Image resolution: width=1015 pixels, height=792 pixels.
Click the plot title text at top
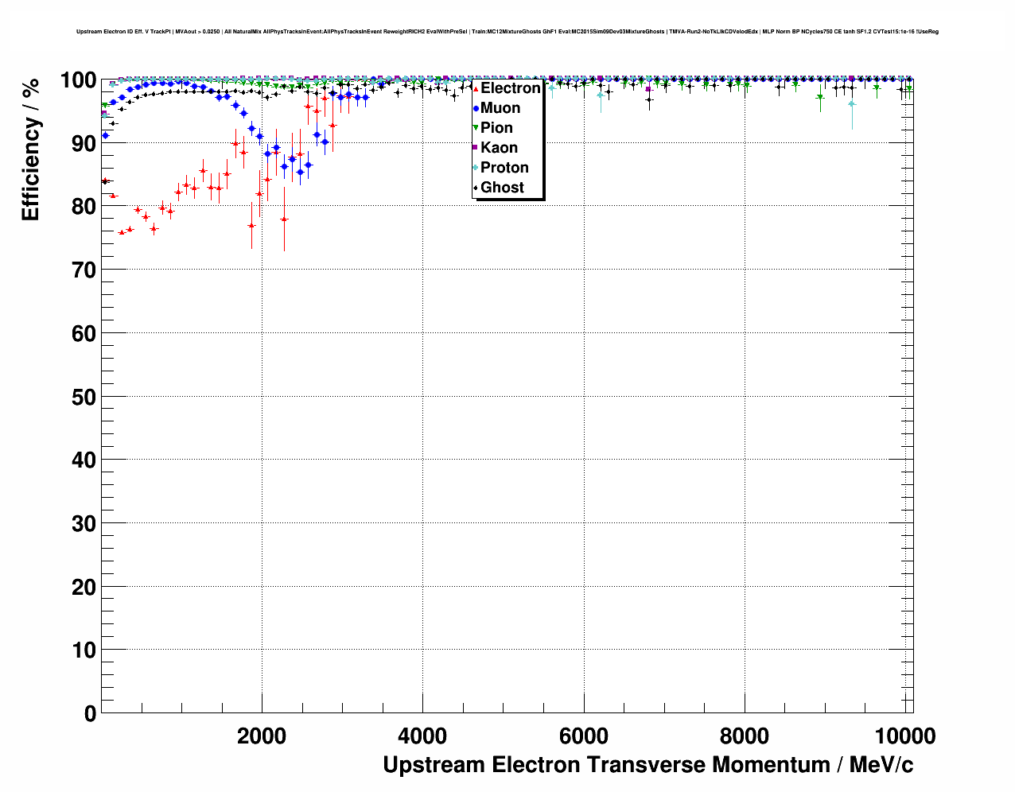[507, 32]
